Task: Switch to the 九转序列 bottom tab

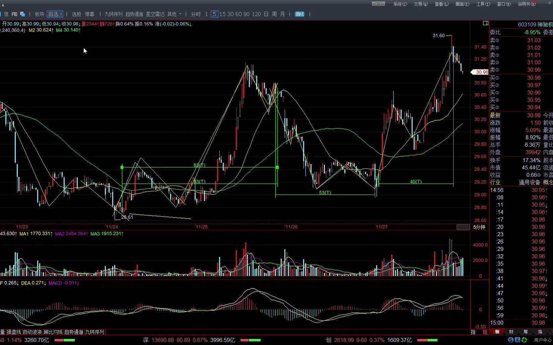Action: tap(94, 332)
